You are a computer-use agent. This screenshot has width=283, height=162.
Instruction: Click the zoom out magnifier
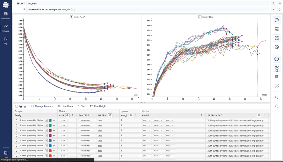(x=276, y=106)
